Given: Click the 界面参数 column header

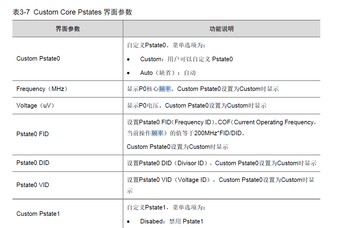Looking at the screenshot, I should tap(68, 29).
